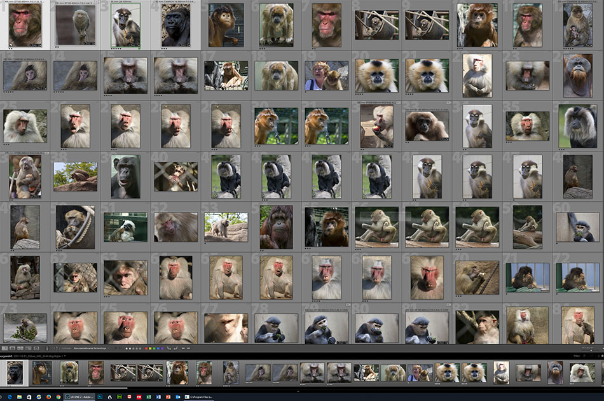
Task: Select the Painter spray can tool
Action: point(47,348)
